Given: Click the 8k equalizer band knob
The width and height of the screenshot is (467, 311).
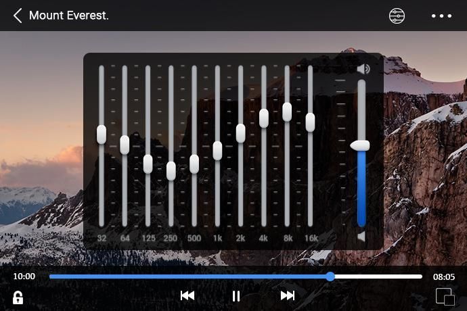Looking at the screenshot, I should pyautogui.click(x=287, y=112).
